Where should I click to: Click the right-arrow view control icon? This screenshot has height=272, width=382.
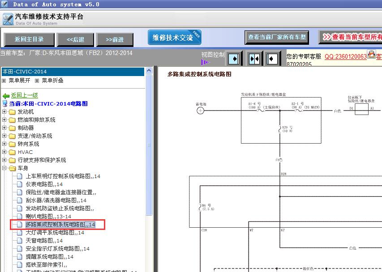(234, 59)
